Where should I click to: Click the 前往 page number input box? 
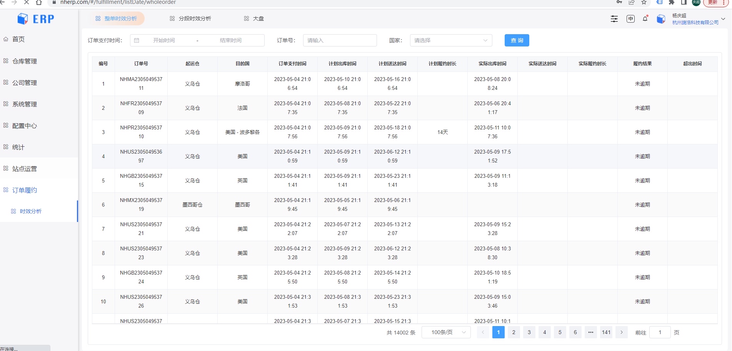(x=660, y=332)
